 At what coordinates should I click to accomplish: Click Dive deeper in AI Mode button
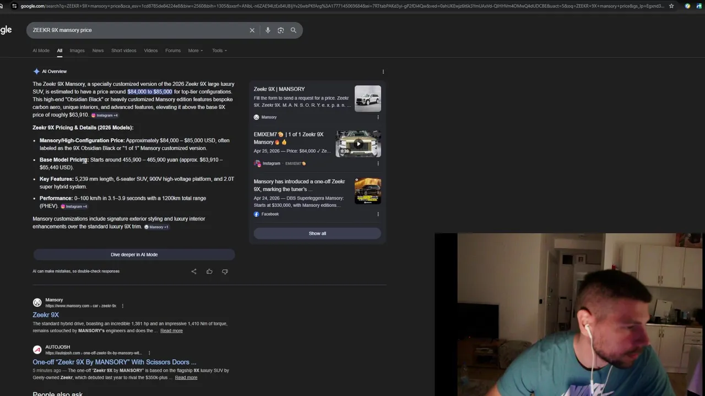(134, 255)
